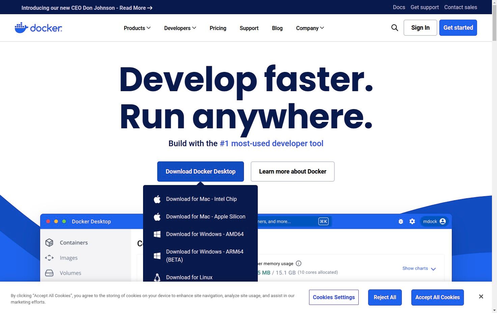Accept all cookies in the banner
The height and width of the screenshot is (313, 497).
tap(437, 297)
